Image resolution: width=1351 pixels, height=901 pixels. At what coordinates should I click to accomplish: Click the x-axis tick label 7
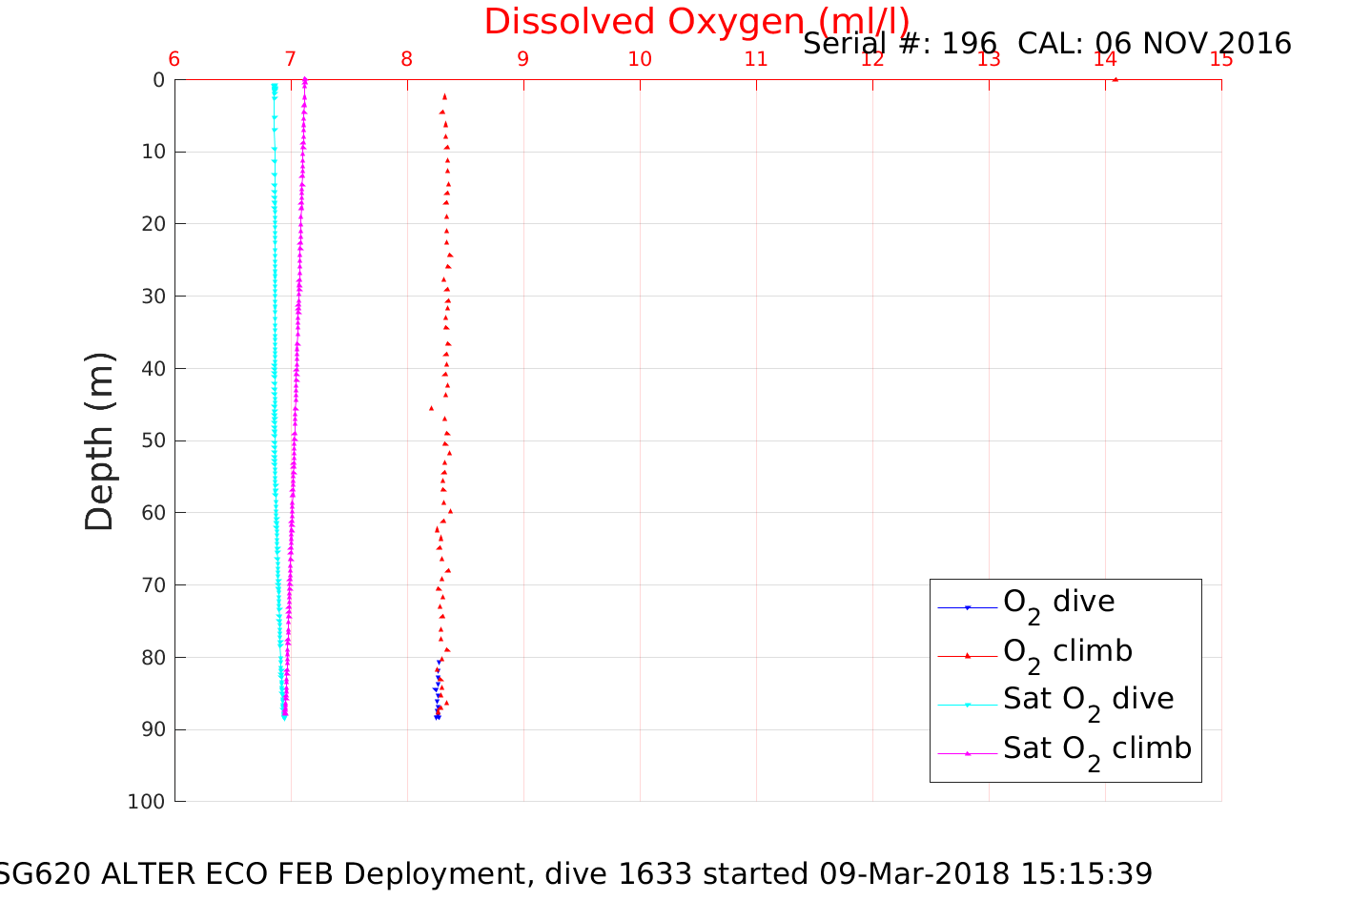291,59
